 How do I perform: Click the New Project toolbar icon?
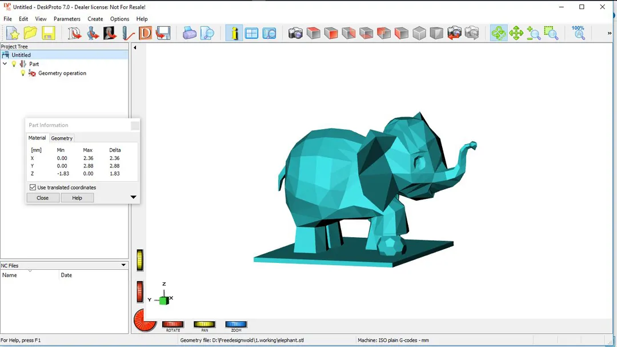pyautogui.click(x=13, y=33)
